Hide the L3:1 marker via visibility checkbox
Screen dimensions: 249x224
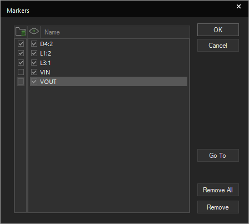[x=34, y=63]
